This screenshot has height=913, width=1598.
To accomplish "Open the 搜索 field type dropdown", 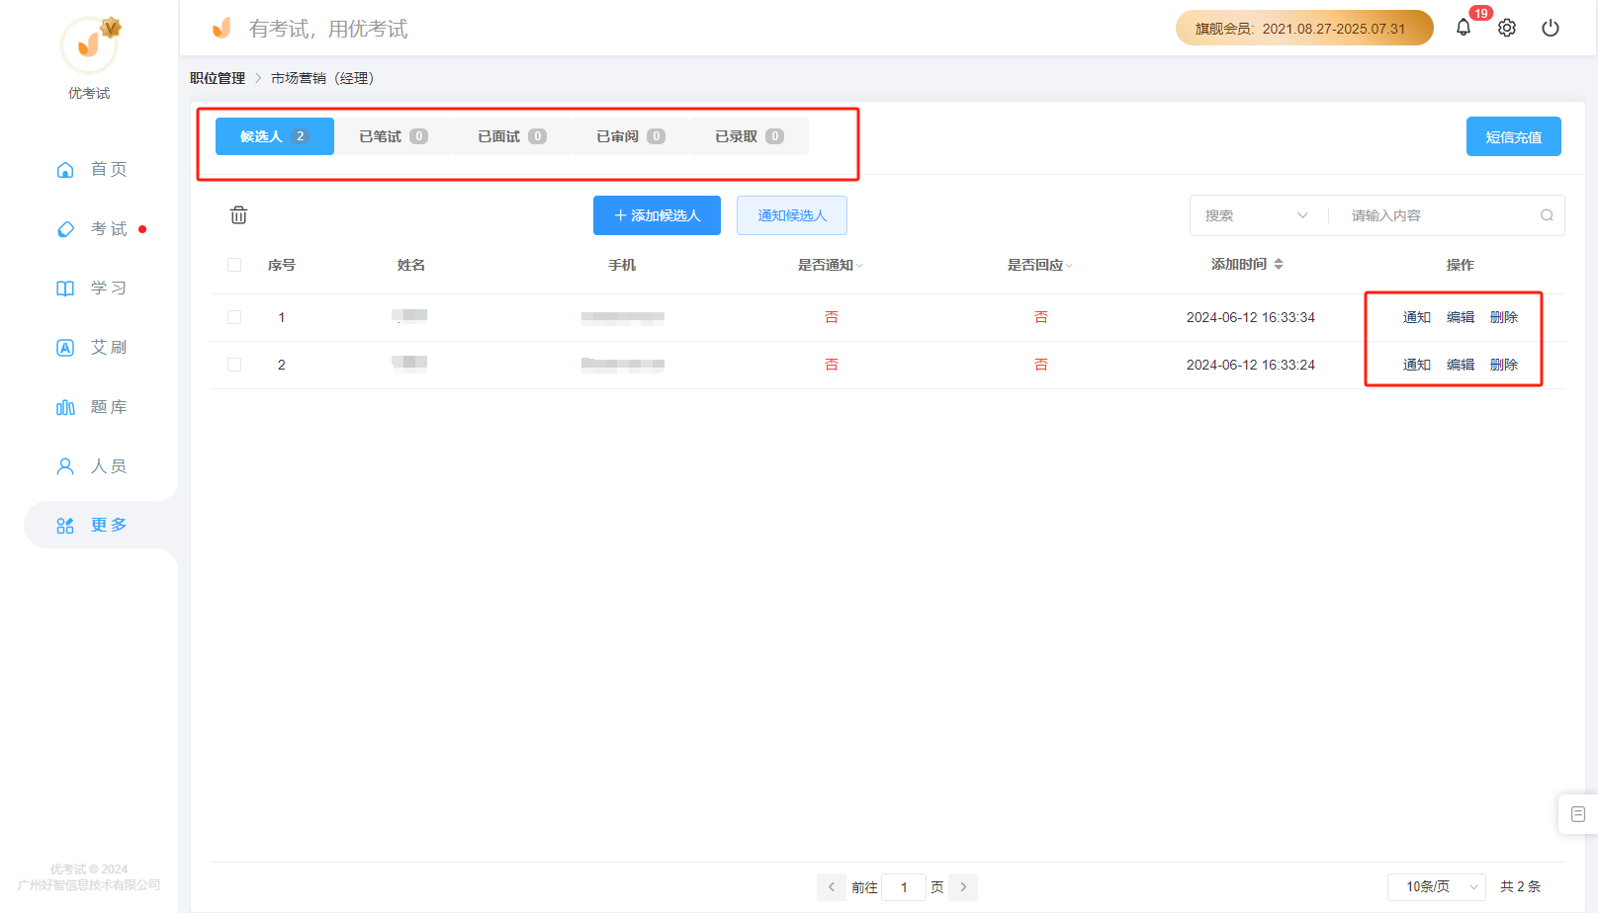I will pyautogui.click(x=1256, y=215).
